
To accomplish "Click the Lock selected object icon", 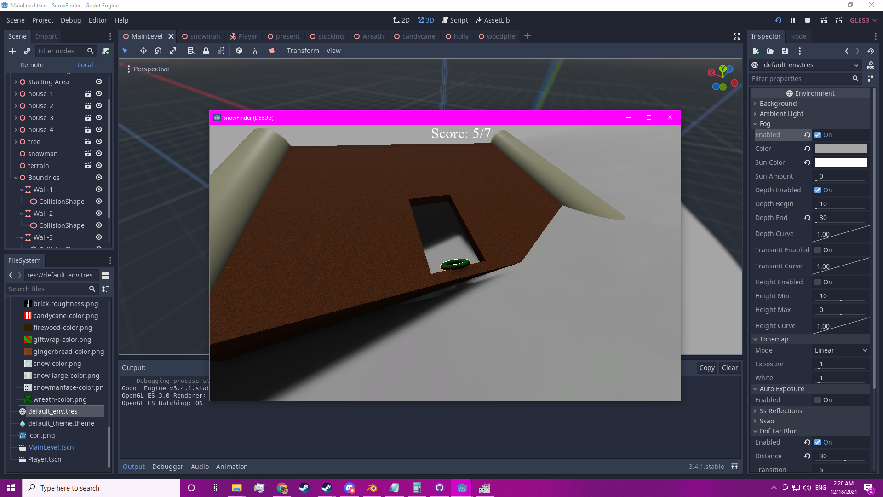I will click(x=206, y=51).
